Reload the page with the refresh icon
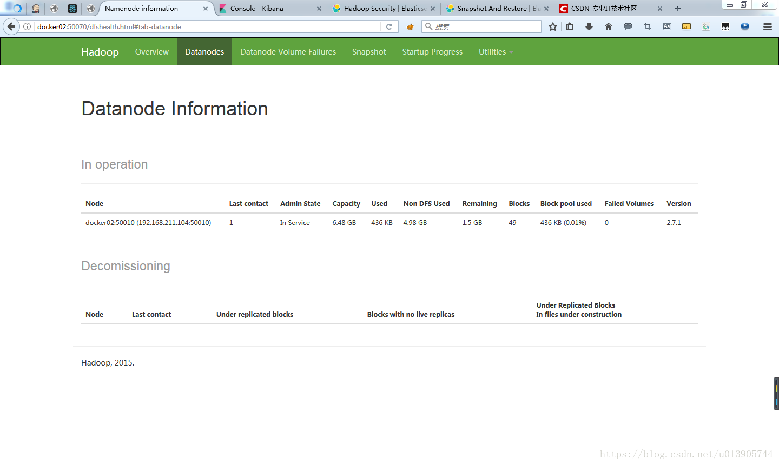This screenshot has height=465, width=779. (x=389, y=26)
